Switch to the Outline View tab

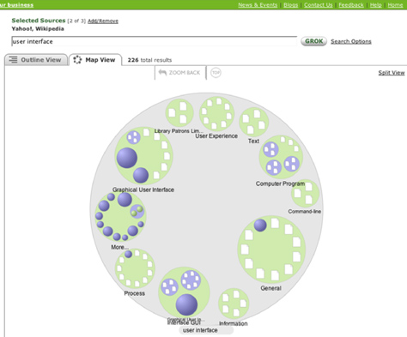pyautogui.click(x=36, y=60)
